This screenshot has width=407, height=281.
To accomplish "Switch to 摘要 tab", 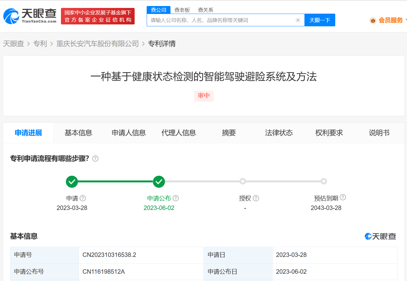I will click(x=229, y=133).
